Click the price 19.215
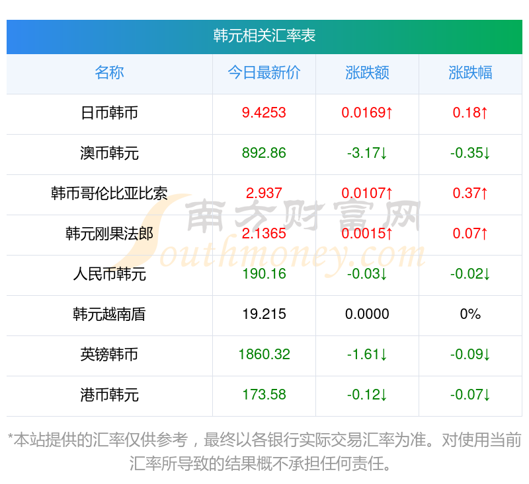The height and width of the screenshot is (484, 529). click(264, 314)
